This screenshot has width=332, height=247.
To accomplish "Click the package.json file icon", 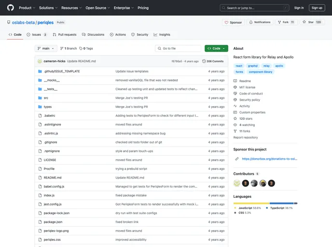I will 40,222.
